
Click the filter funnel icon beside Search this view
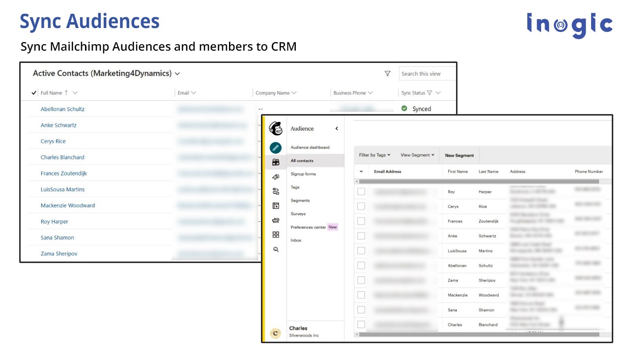(387, 74)
